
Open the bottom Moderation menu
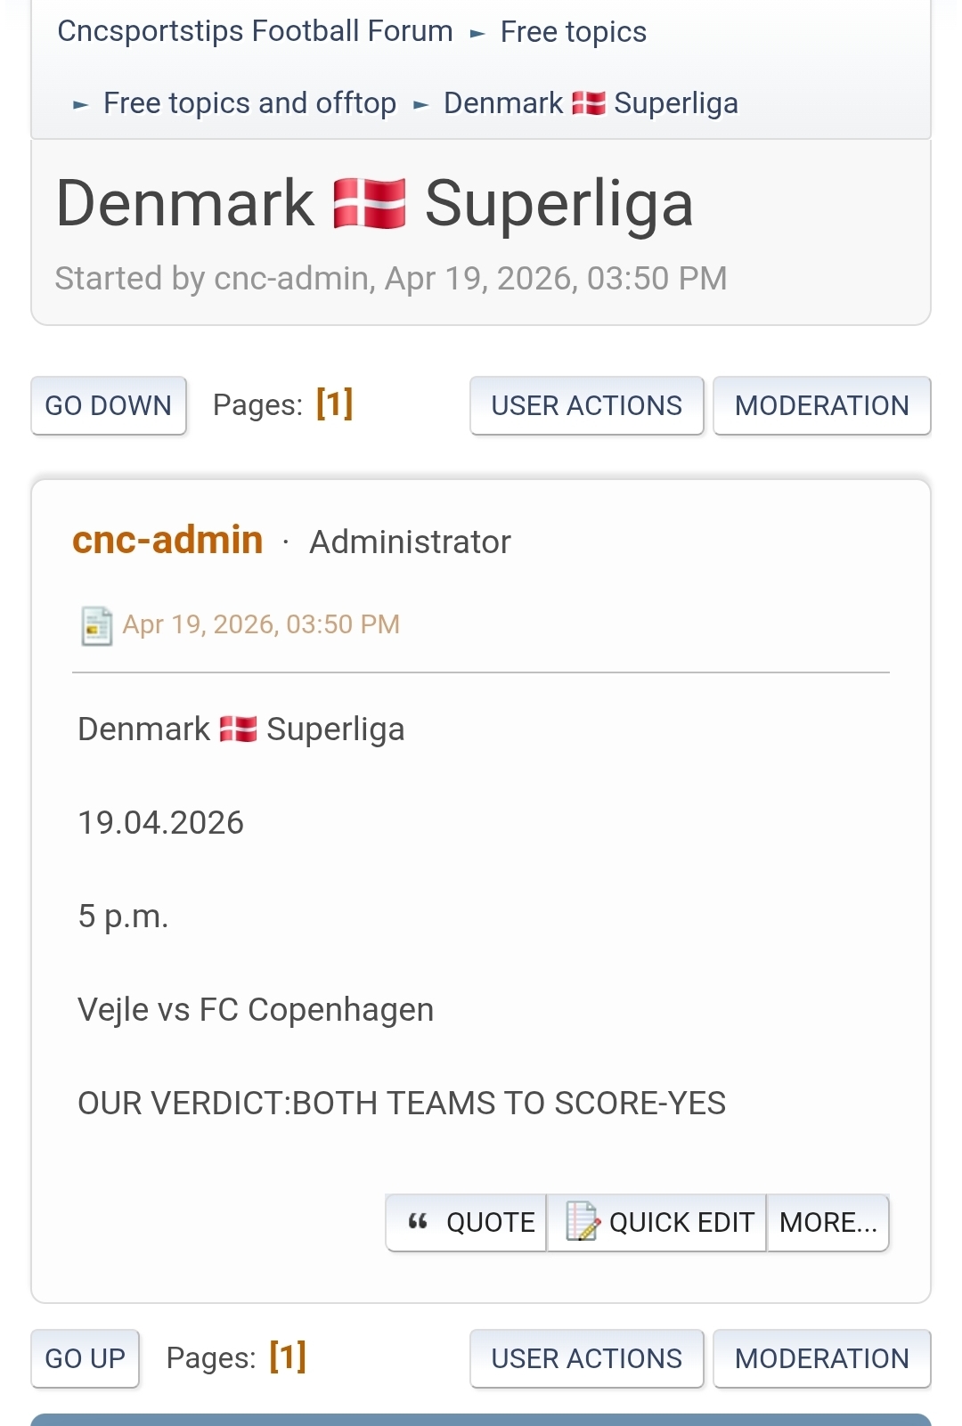pos(821,1359)
